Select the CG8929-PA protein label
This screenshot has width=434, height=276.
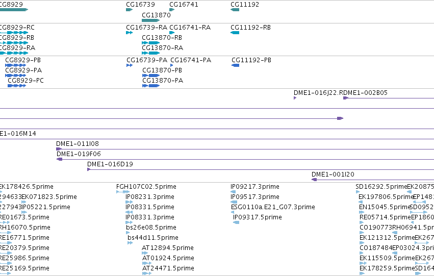point(23,70)
